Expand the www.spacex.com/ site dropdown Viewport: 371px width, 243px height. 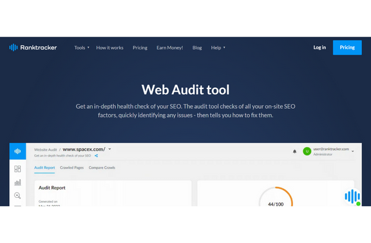coord(109,149)
